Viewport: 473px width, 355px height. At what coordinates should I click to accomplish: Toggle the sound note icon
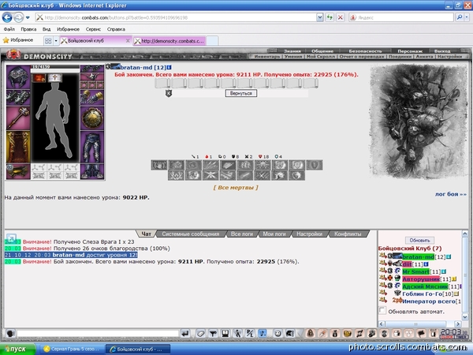coord(263,334)
